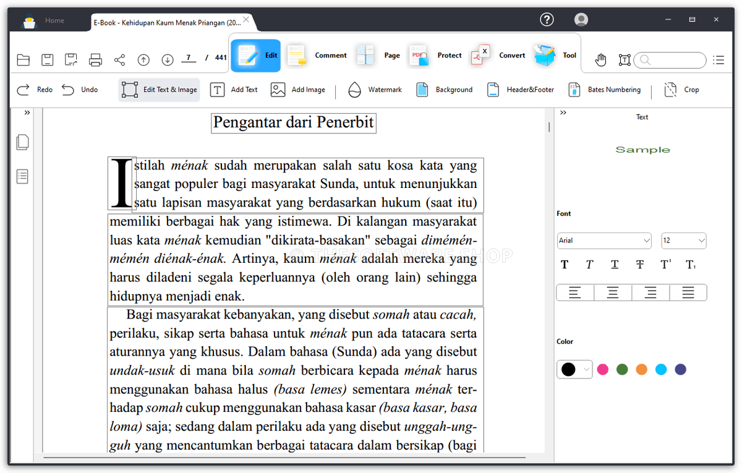Choose Edit Text & Image tool

(x=160, y=90)
